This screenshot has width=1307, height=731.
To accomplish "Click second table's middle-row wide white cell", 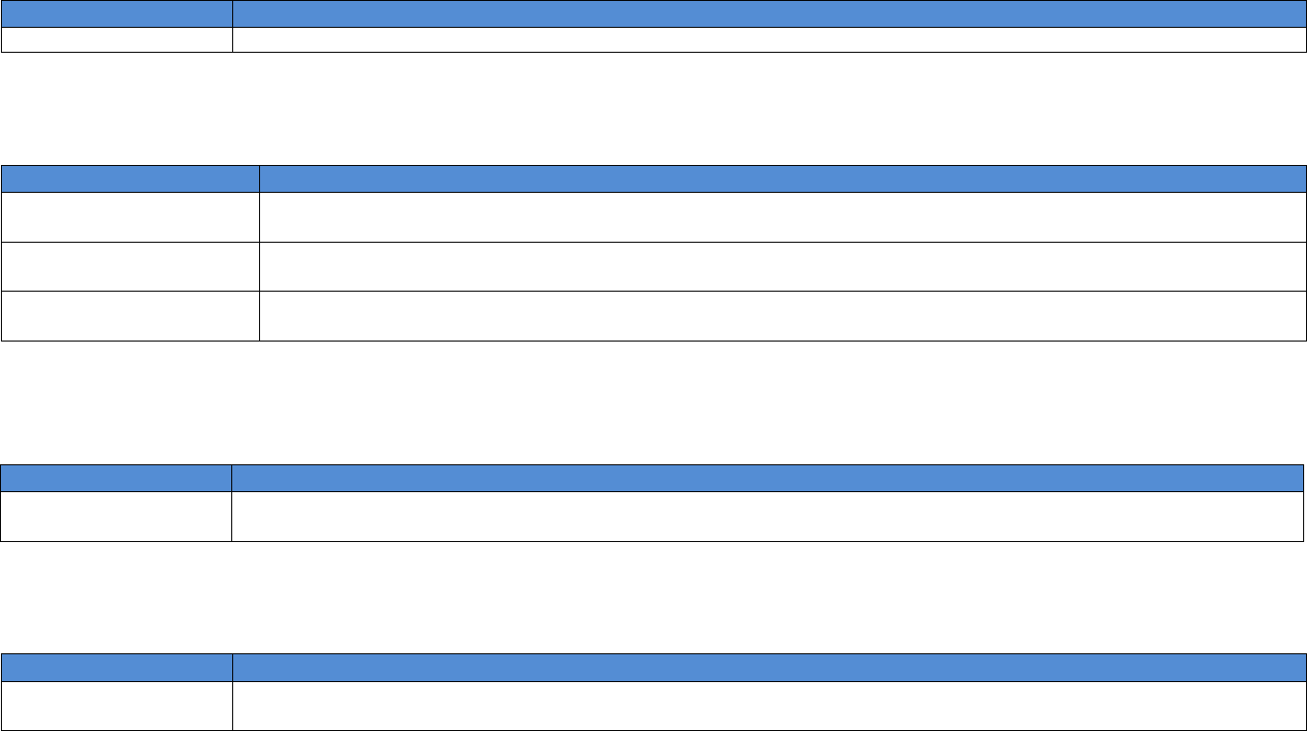I will (x=782, y=267).
